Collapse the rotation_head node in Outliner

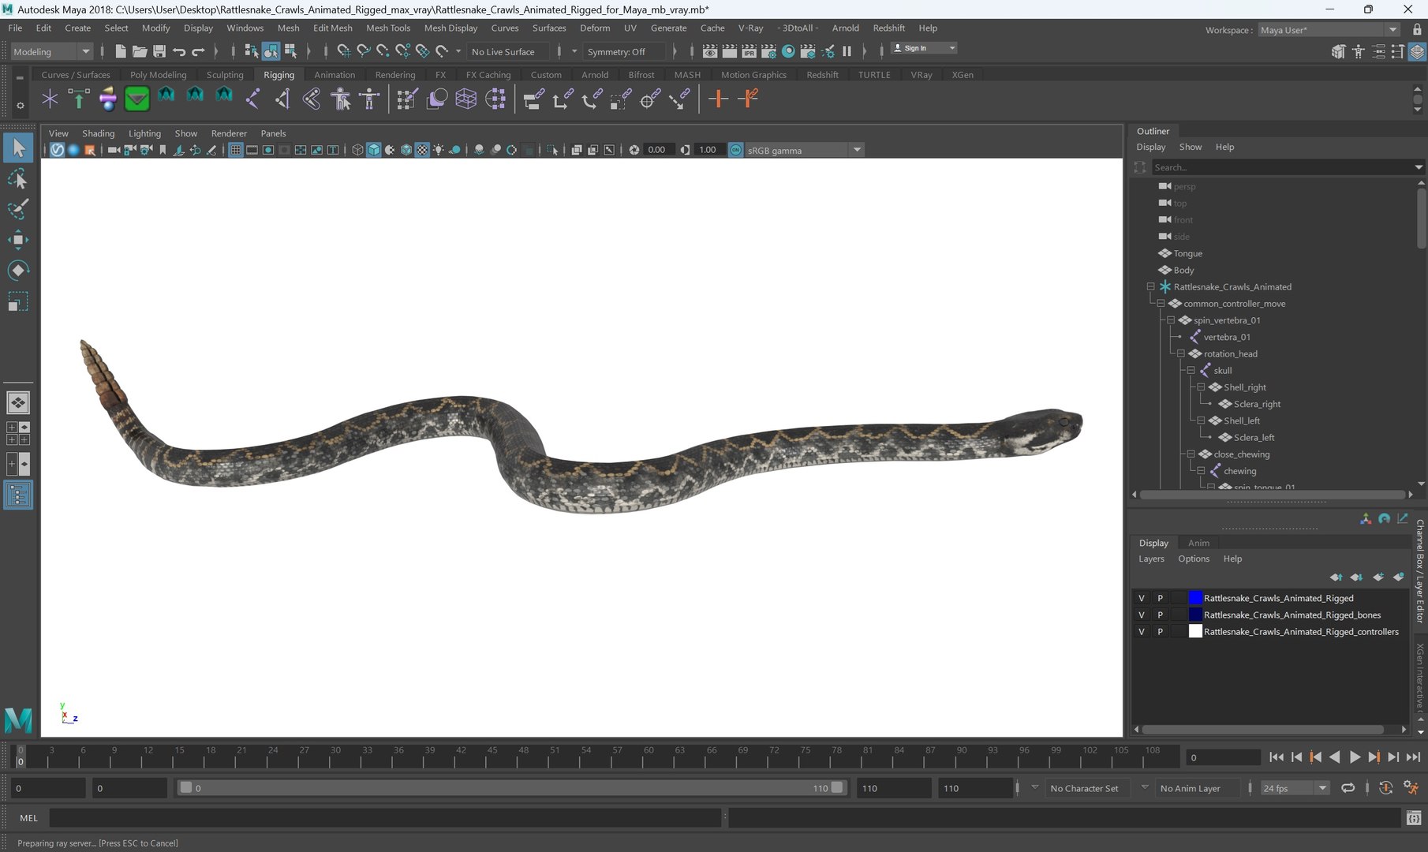pyautogui.click(x=1180, y=353)
